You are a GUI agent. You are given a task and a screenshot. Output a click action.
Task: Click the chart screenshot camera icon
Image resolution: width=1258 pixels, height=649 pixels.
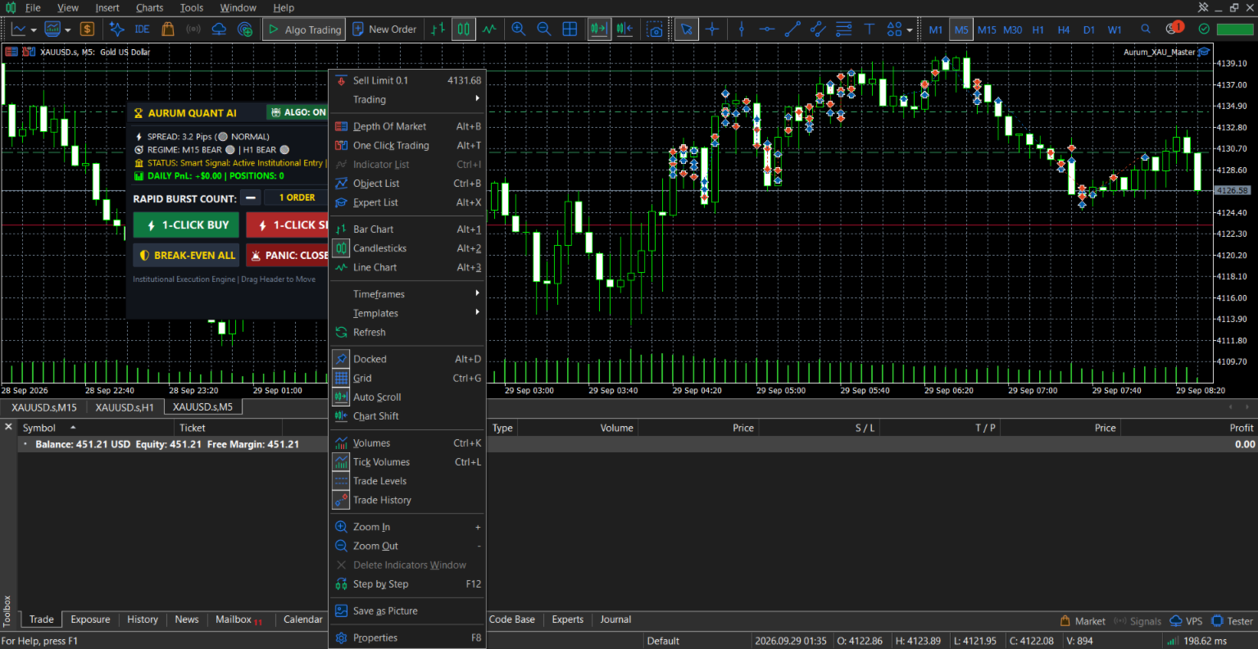click(x=655, y=29)
